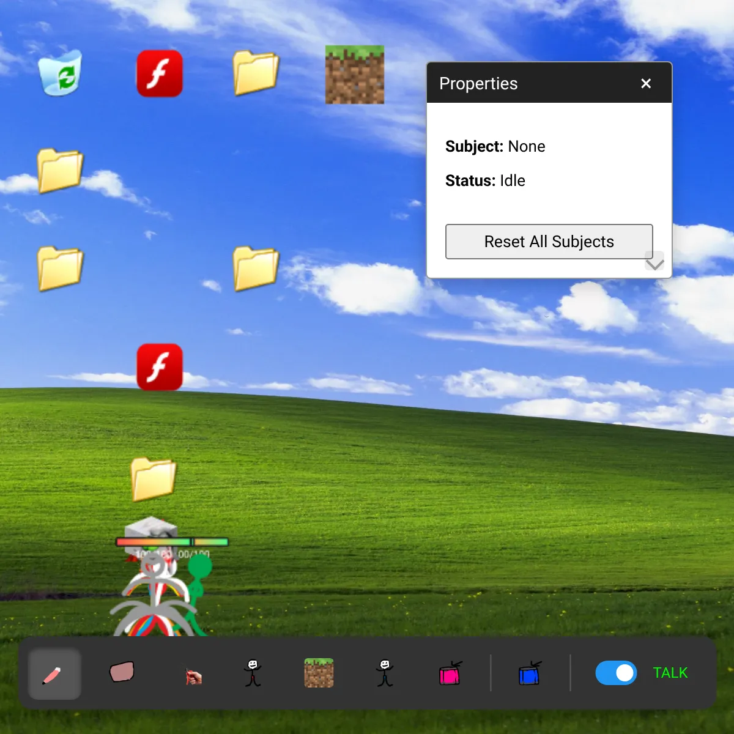Click the green TALK label
This screenshot has height=734, width=734.
tap(670, 673)
